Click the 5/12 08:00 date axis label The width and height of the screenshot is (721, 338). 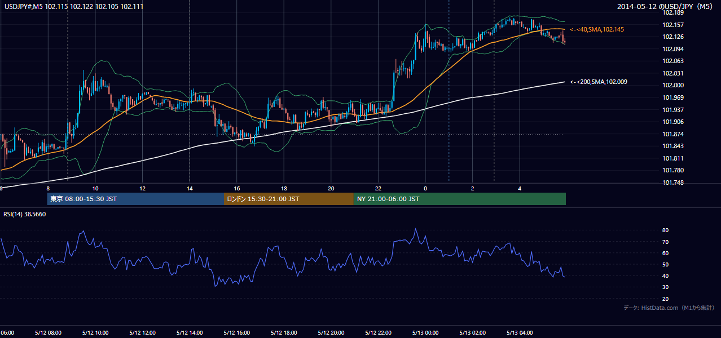48,333
